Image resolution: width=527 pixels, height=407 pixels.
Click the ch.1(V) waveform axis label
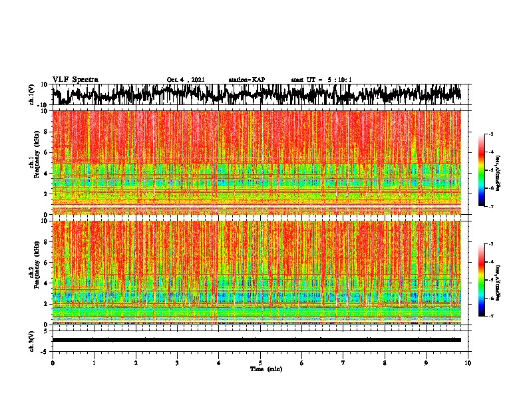pyautogui.click(x=31, y=94)
